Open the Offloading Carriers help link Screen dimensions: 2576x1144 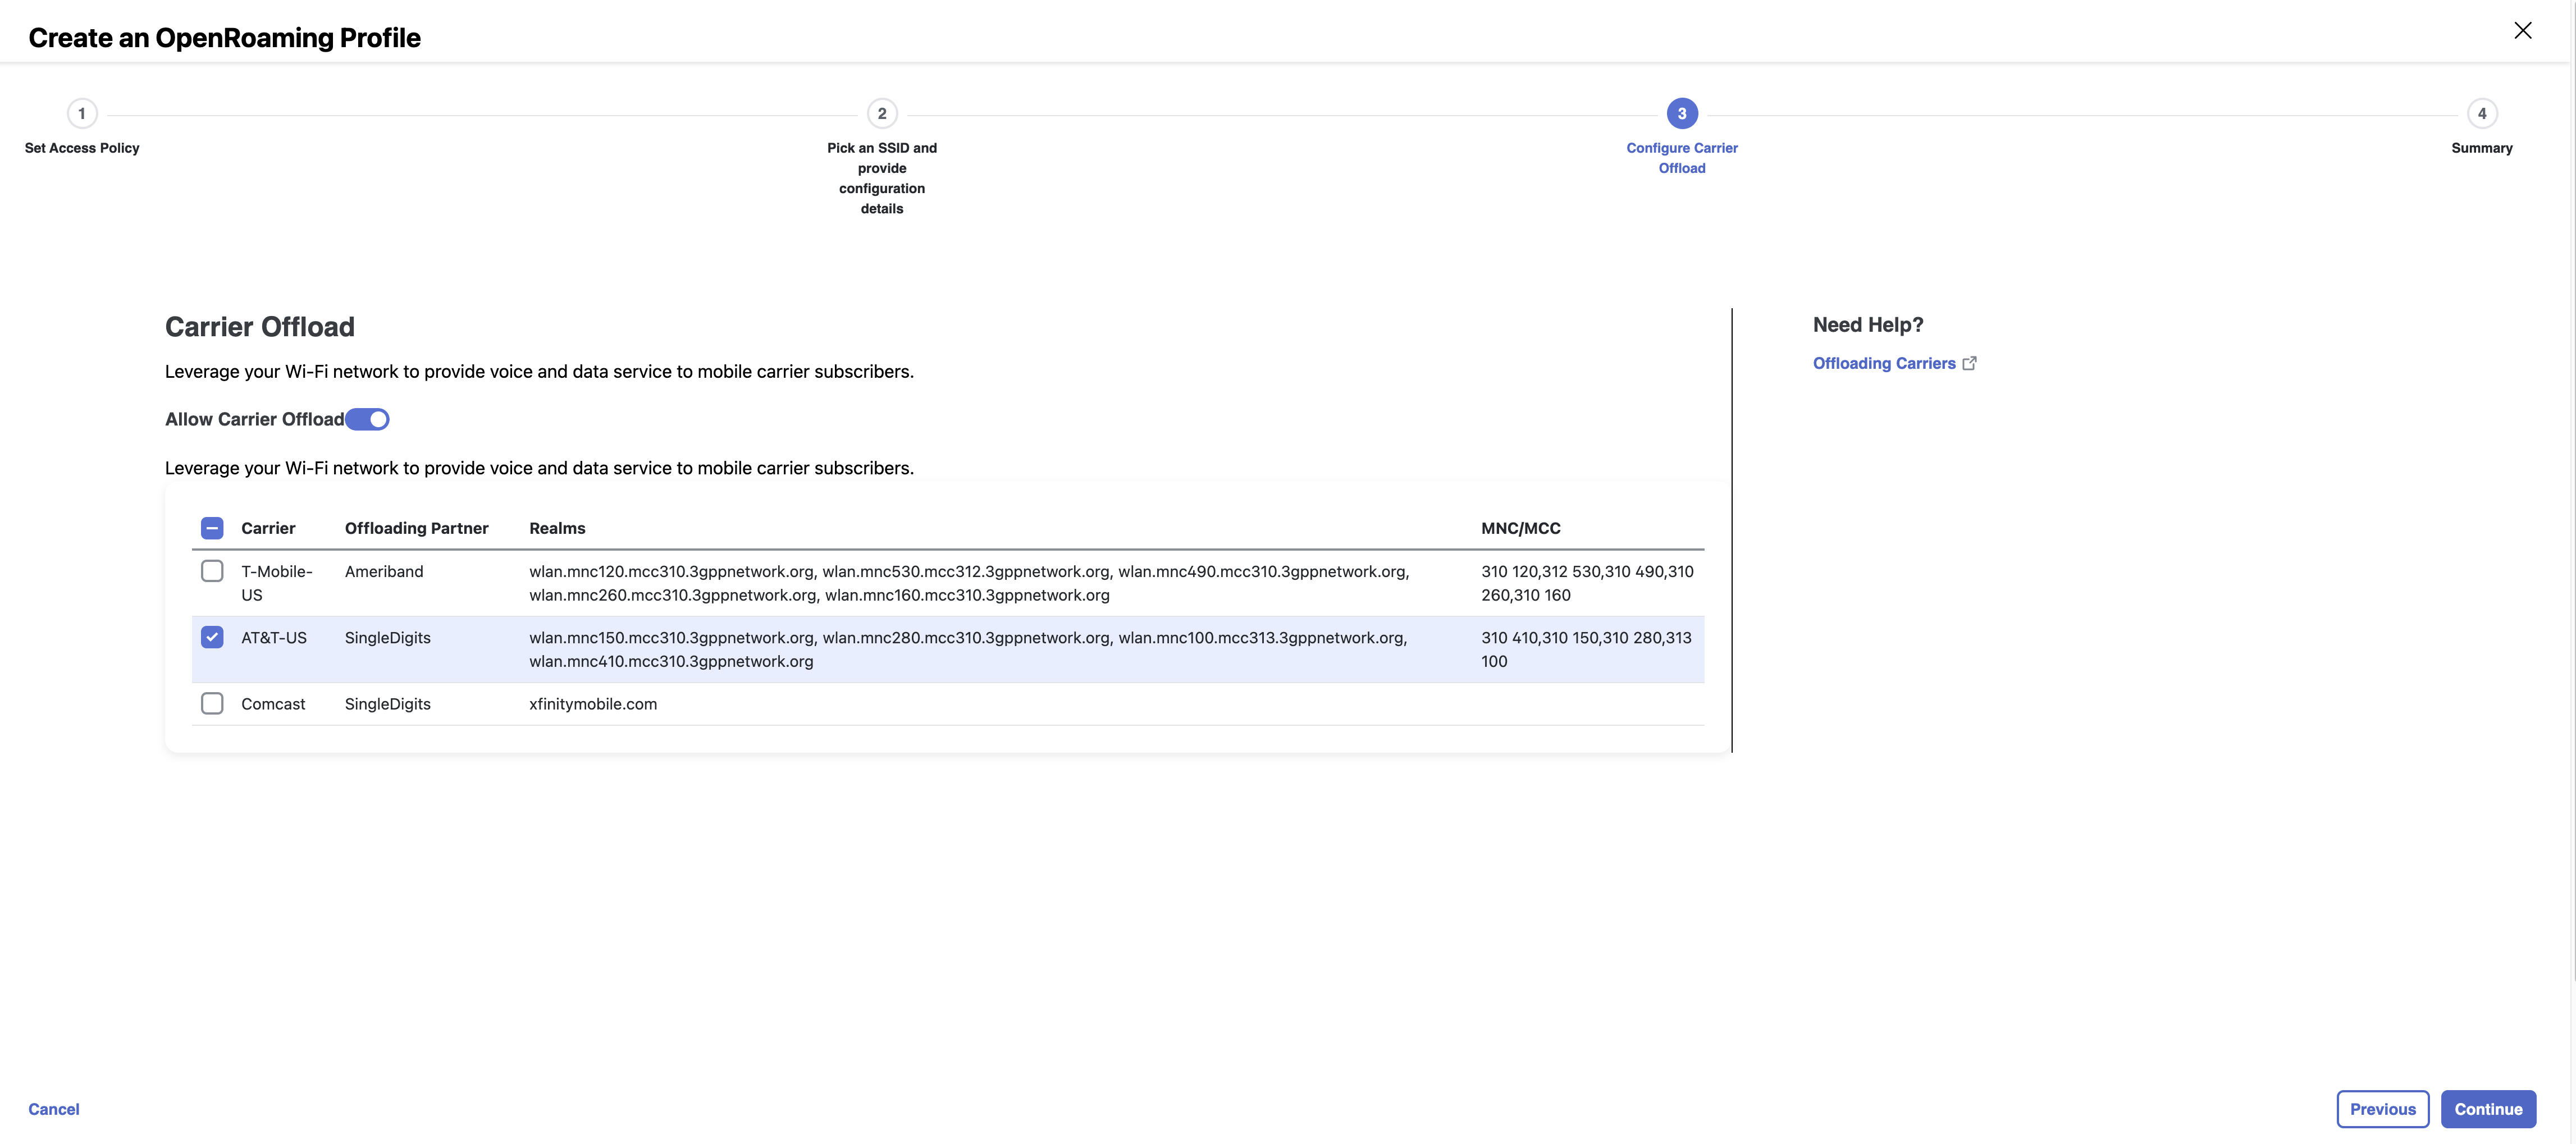pos(1883,363)
